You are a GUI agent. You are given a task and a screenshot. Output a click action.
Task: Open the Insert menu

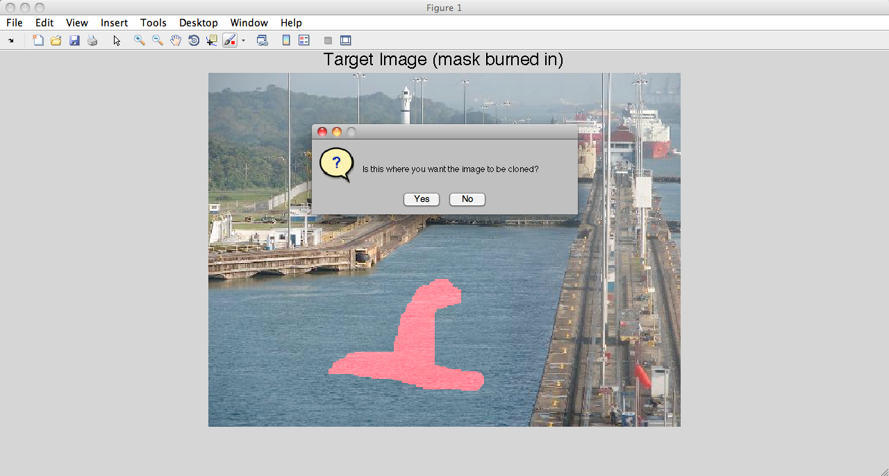click(114, 23)
